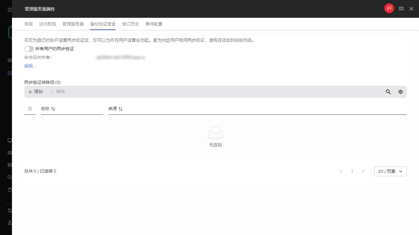The width and height of the screenshot is (419, 235).
Task: Enable two-step verification for all users toggle
Action: coord(29,49)
